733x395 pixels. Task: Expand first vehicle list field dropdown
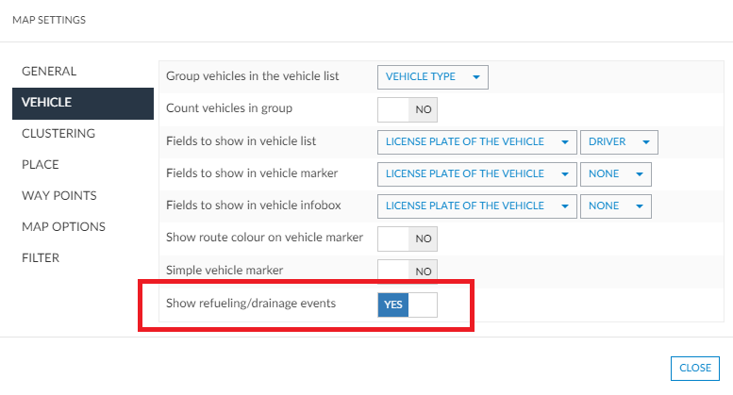[476, 142]
